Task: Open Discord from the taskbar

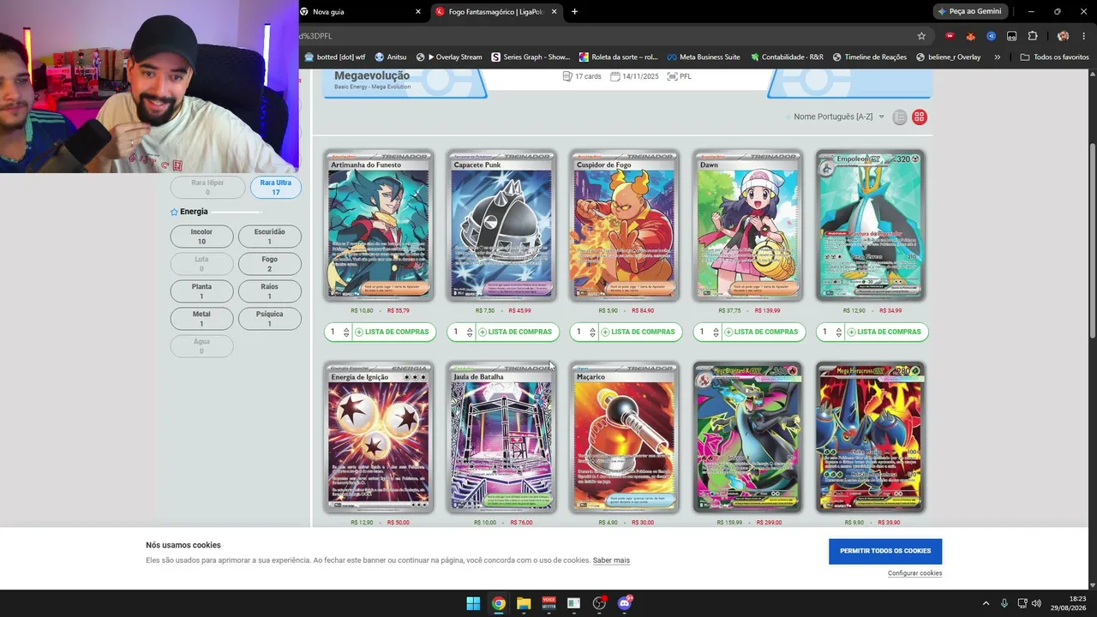Action: point(625,603)
